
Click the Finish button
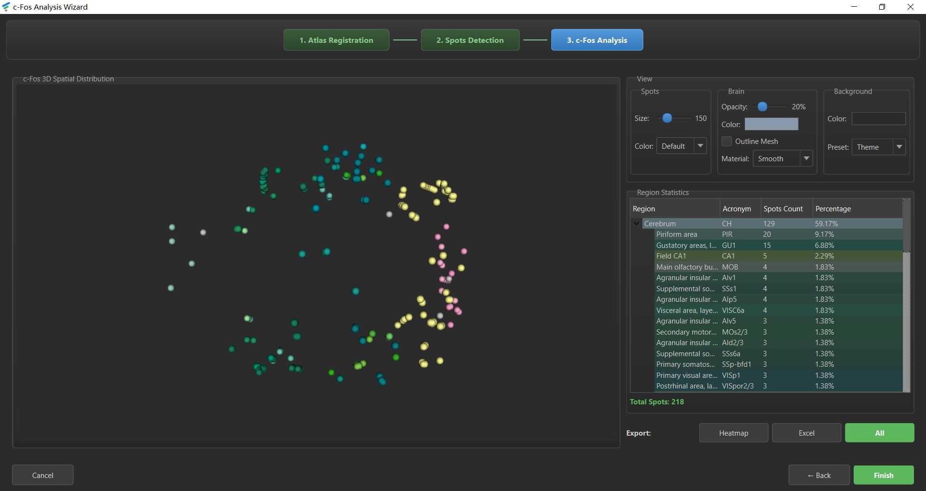(884, 475)
